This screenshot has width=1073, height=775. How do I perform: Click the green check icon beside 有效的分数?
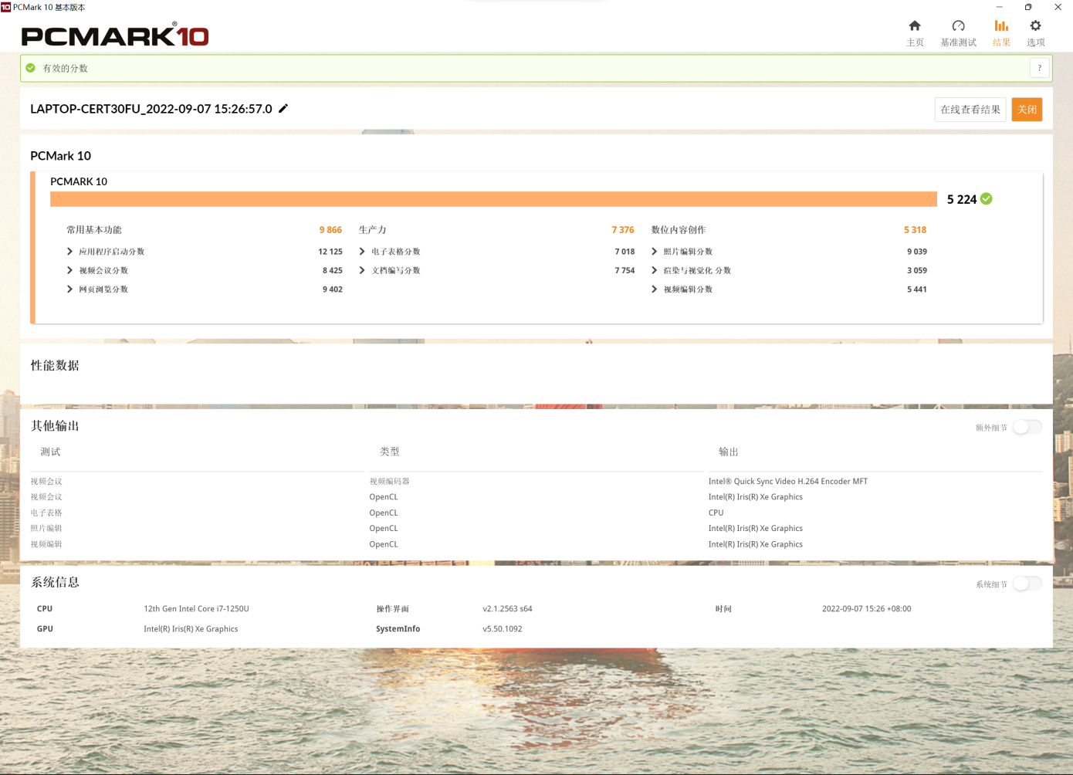click(x=31, y=68)
